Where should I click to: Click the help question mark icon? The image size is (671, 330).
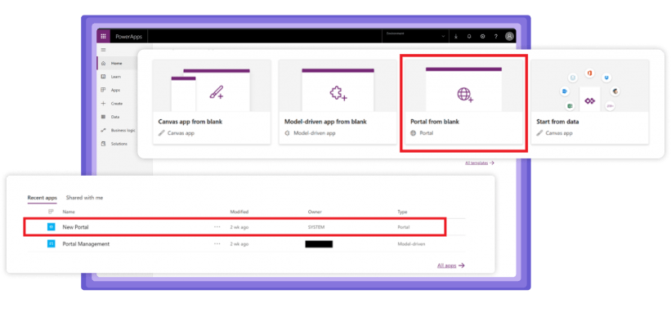pyautogui.click(x=496, y=37)
